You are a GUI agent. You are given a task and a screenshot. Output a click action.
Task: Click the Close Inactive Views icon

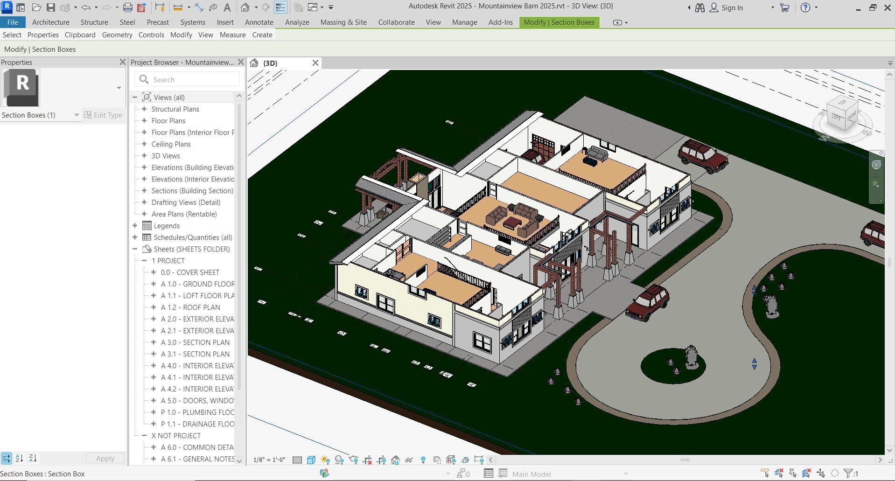tap(299, 7)
